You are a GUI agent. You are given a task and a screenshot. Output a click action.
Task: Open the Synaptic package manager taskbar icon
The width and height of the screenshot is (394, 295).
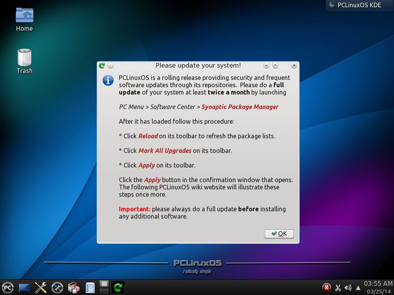coord(73,287)
